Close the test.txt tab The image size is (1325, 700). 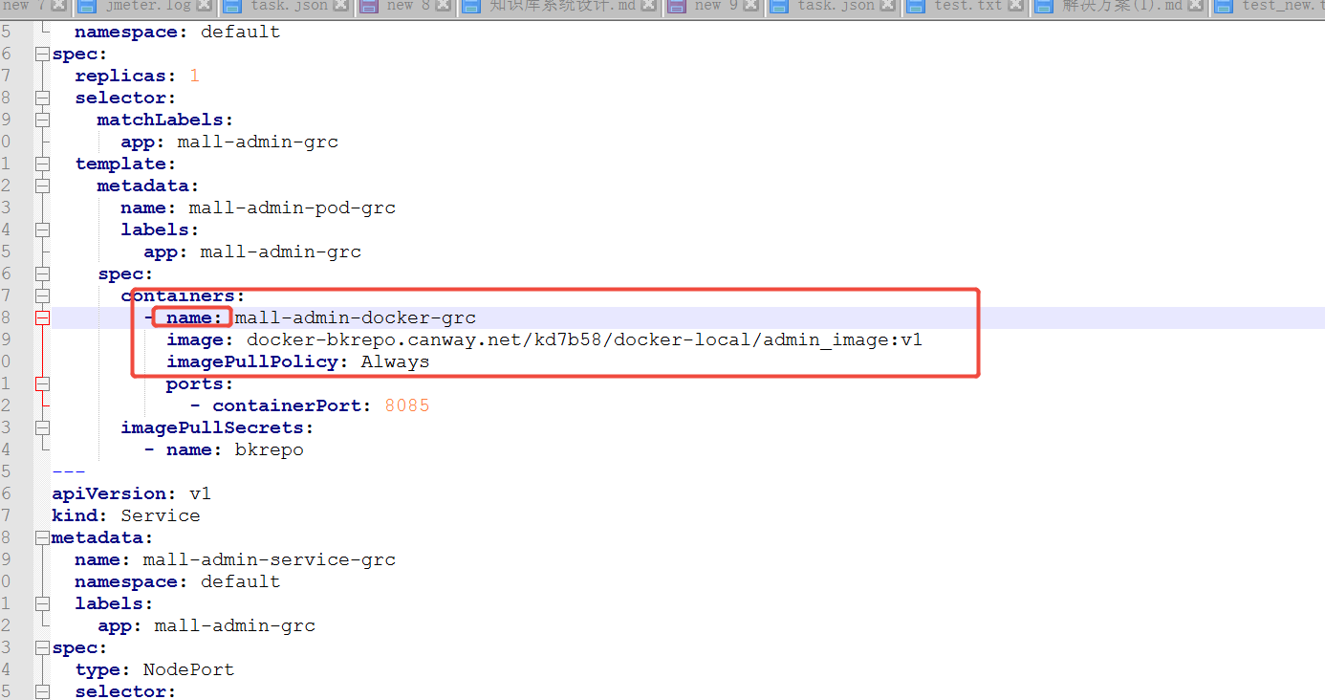[1017, 6]
